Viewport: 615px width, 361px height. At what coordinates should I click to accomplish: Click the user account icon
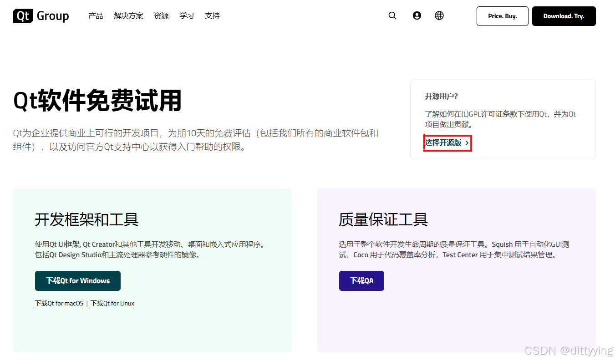tap(417, 15)
